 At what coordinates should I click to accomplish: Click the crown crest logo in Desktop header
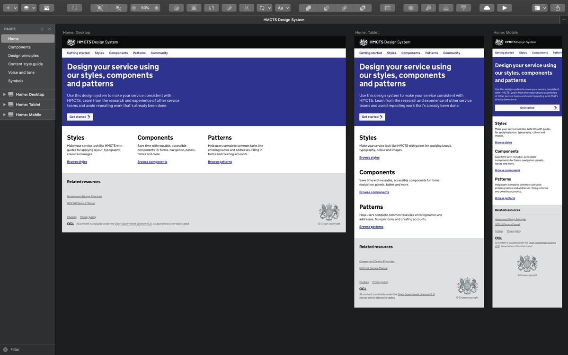click(x=71, y=42)
